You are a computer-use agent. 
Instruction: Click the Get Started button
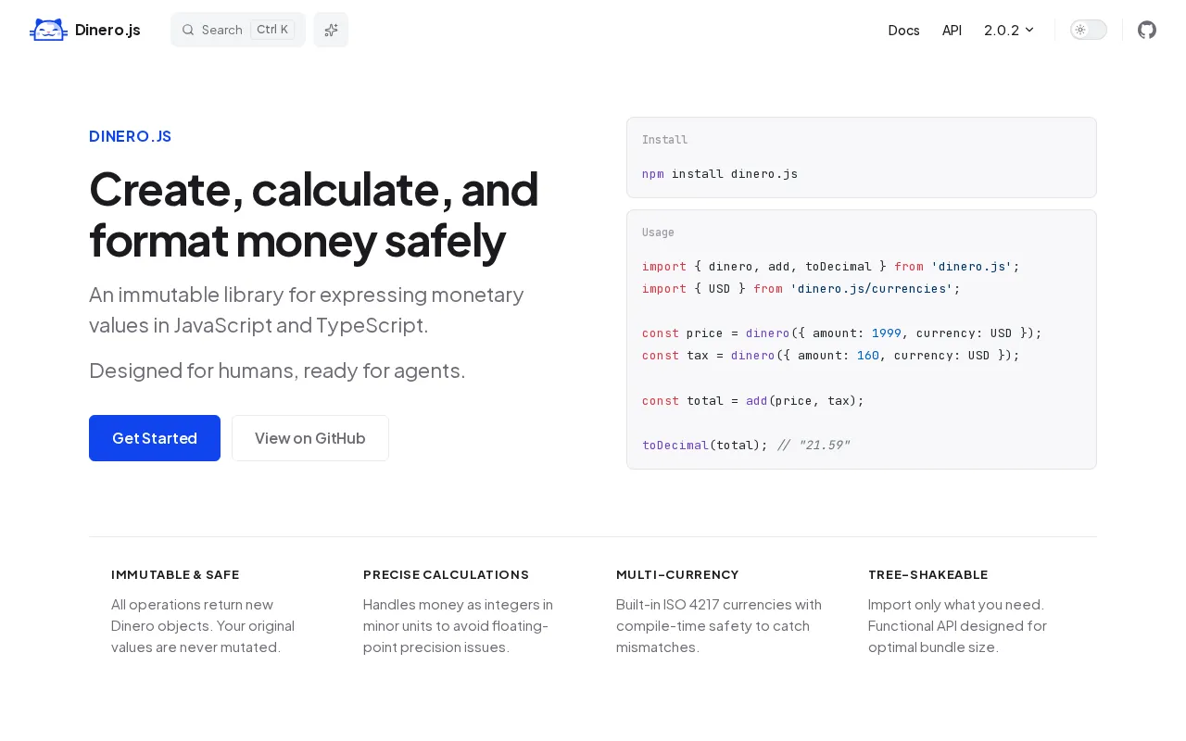(155, 438)
